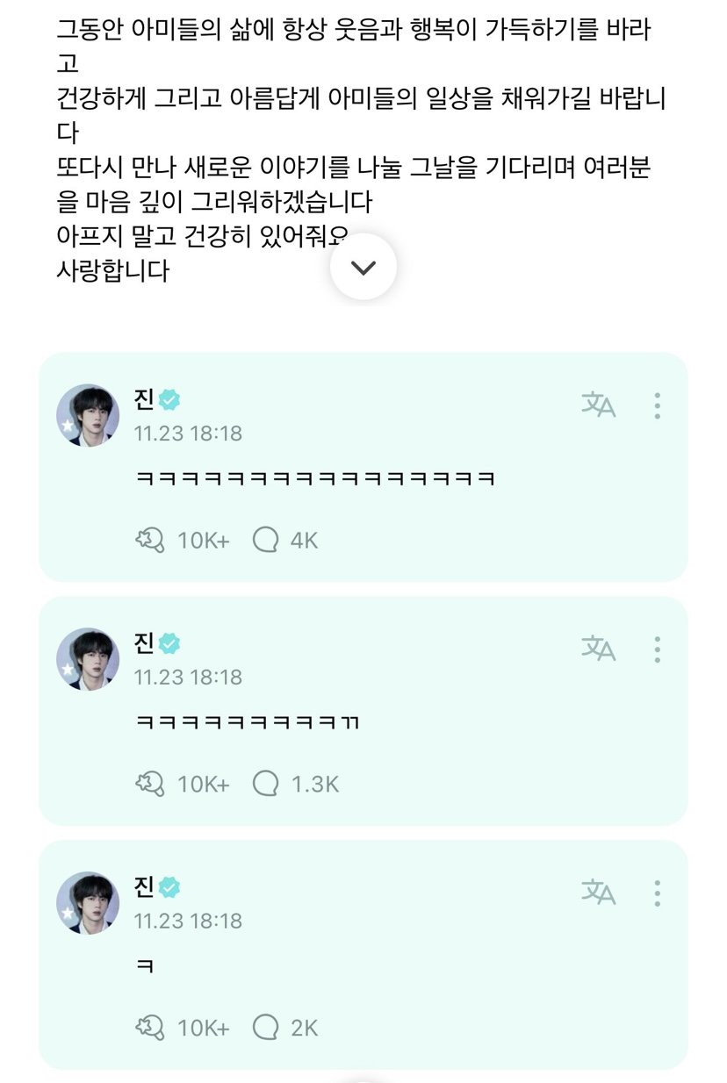The width and height of the screenshot is (727, 1083).
Task: Cheer the second comment ending in ㄲ
Action: pos(182,784)
